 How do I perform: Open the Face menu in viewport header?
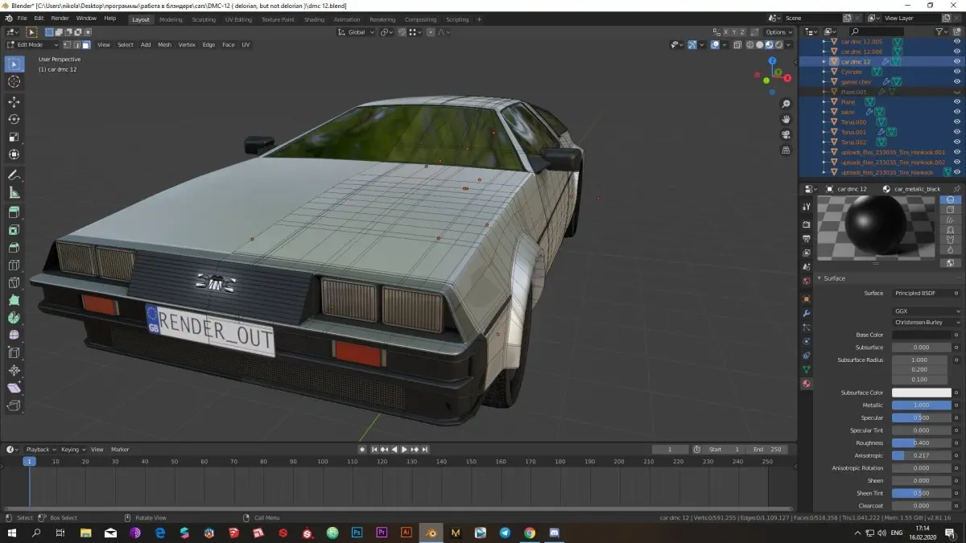[x=229, y=45]
